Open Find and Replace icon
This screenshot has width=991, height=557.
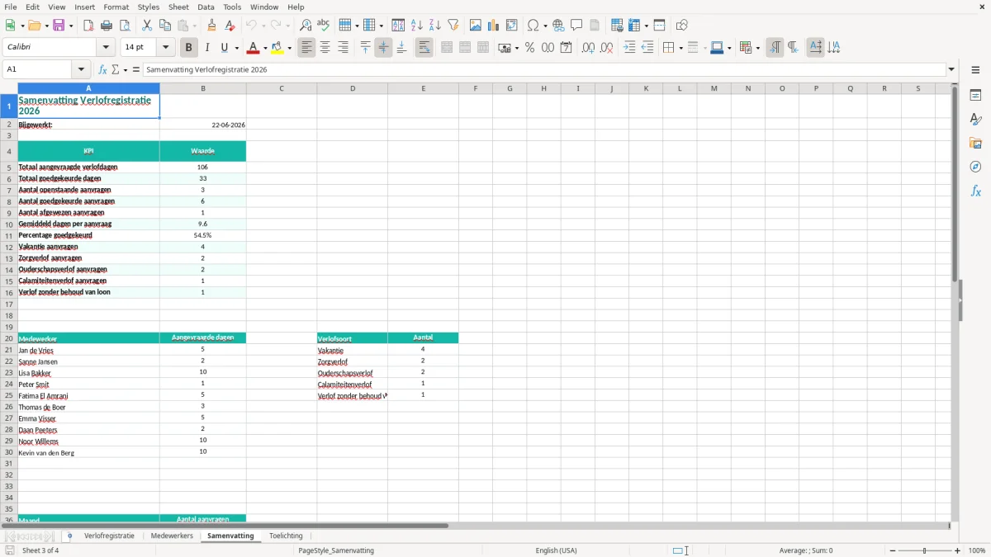pos(306,26)
